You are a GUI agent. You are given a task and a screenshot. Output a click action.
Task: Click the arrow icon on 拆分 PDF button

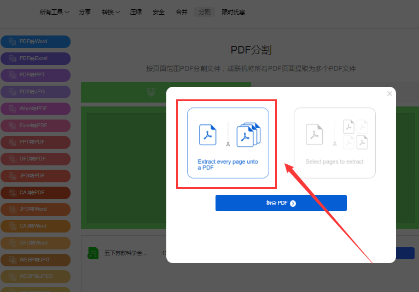tap(293, 204)
